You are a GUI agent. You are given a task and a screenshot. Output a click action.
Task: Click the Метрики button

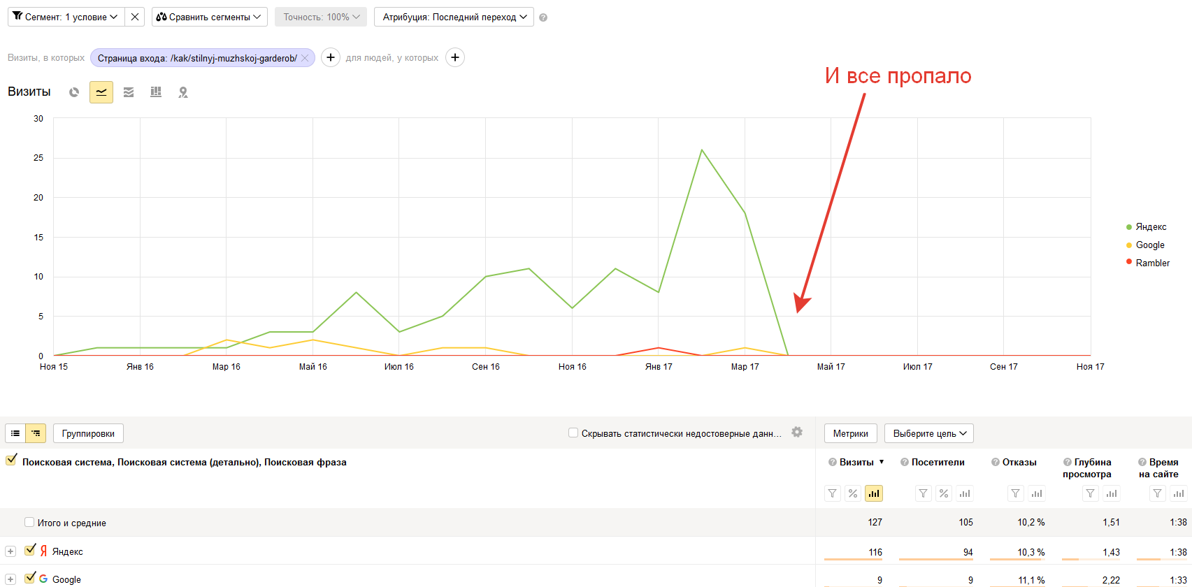(850, 433)
